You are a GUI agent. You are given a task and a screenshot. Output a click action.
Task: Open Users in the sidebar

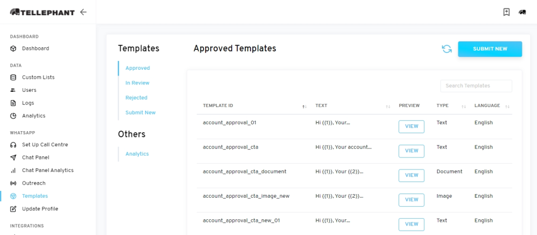pyautogui.click(x=29, y=90)
